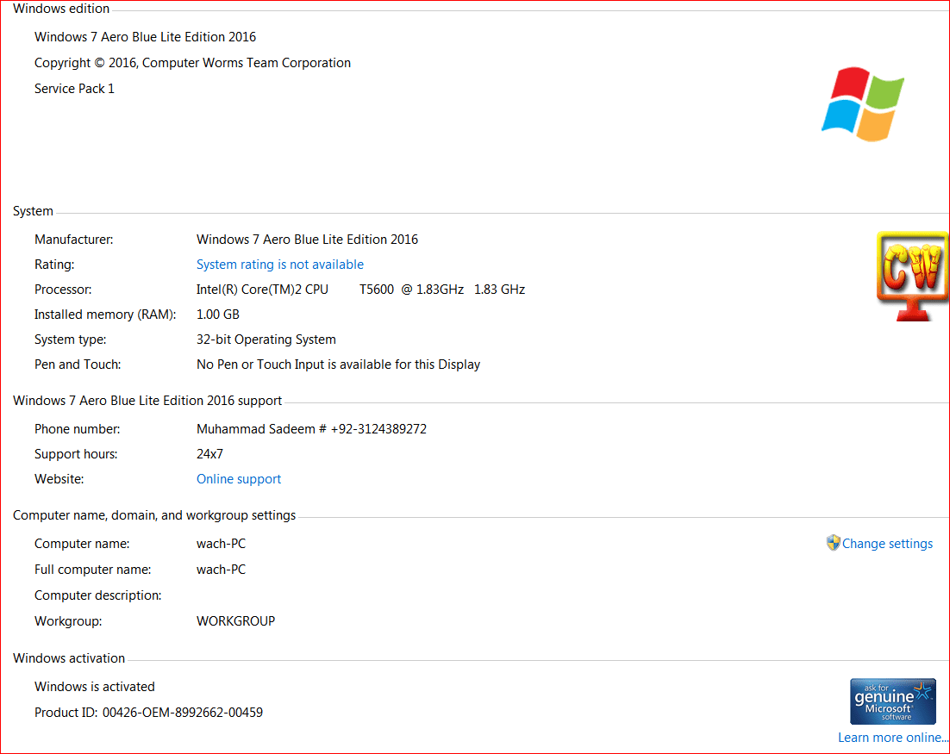Click the shield icon beside Change settings

pos(833,543)
